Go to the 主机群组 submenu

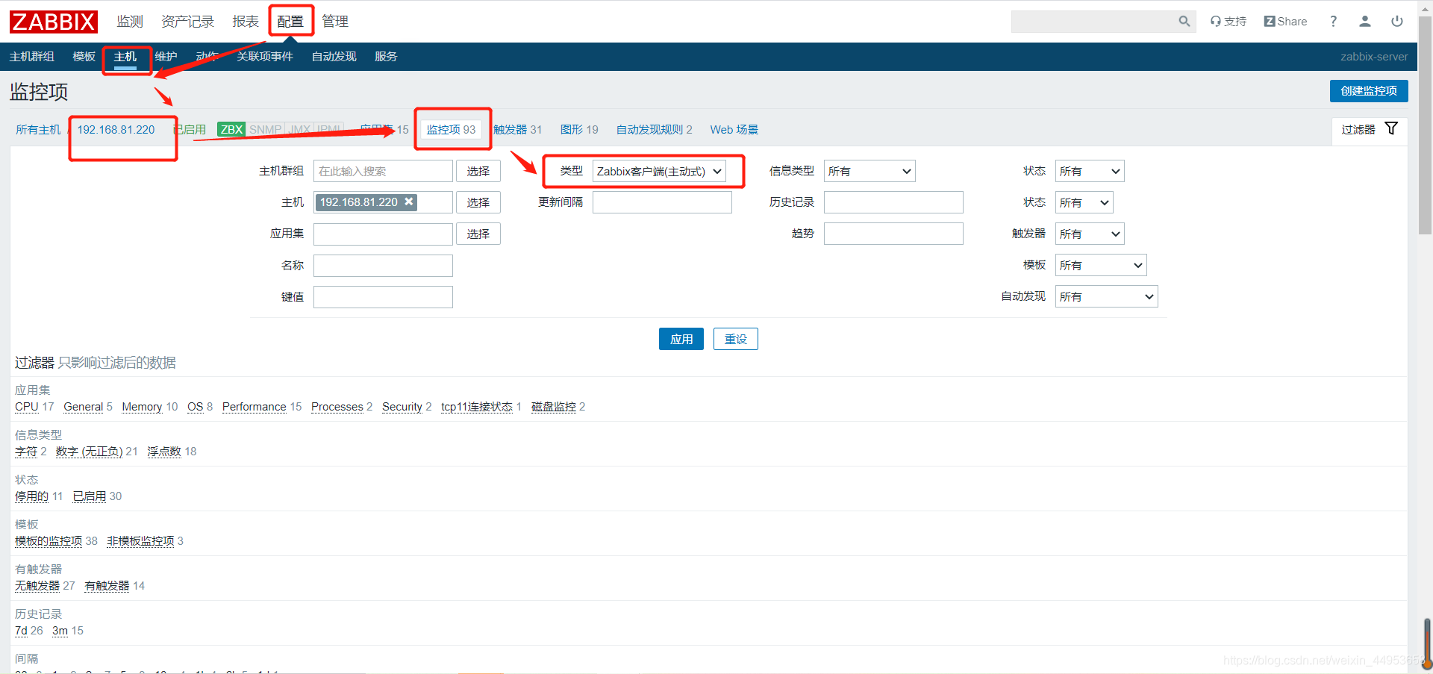pyautogui.click(x=32, y=57)
